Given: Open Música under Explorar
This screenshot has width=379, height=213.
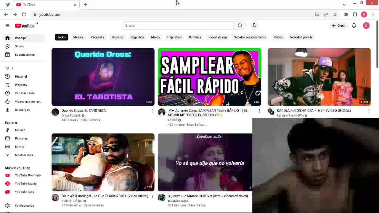Looking at the screenshot, I should pyautogui.click(x=24, y=130).
